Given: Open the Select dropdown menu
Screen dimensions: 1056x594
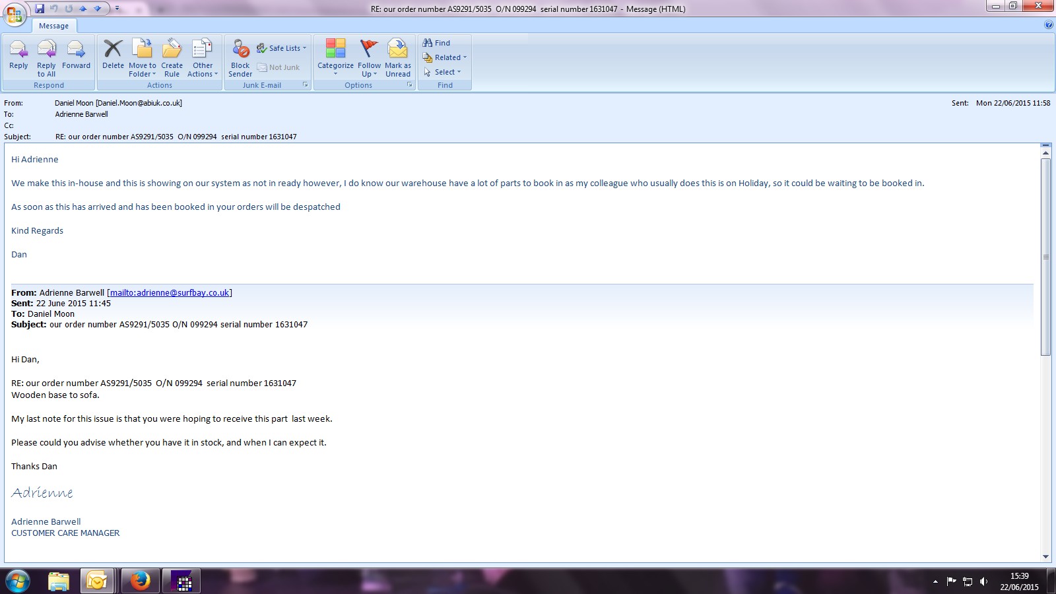Looking at the screenshot, I should 442,72.
